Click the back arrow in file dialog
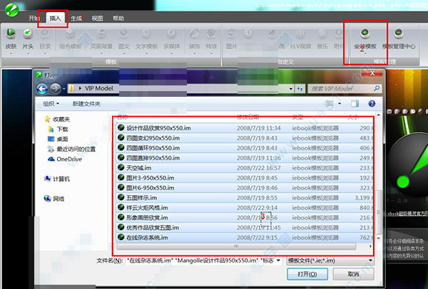Image resolution: width=428 pixels, height=289 pixels. tap(42, 88)
